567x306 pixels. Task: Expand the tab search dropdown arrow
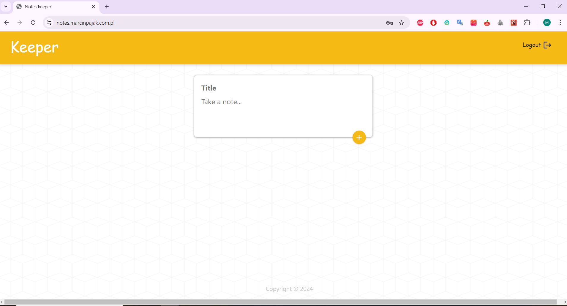click(x=6, y=7)
